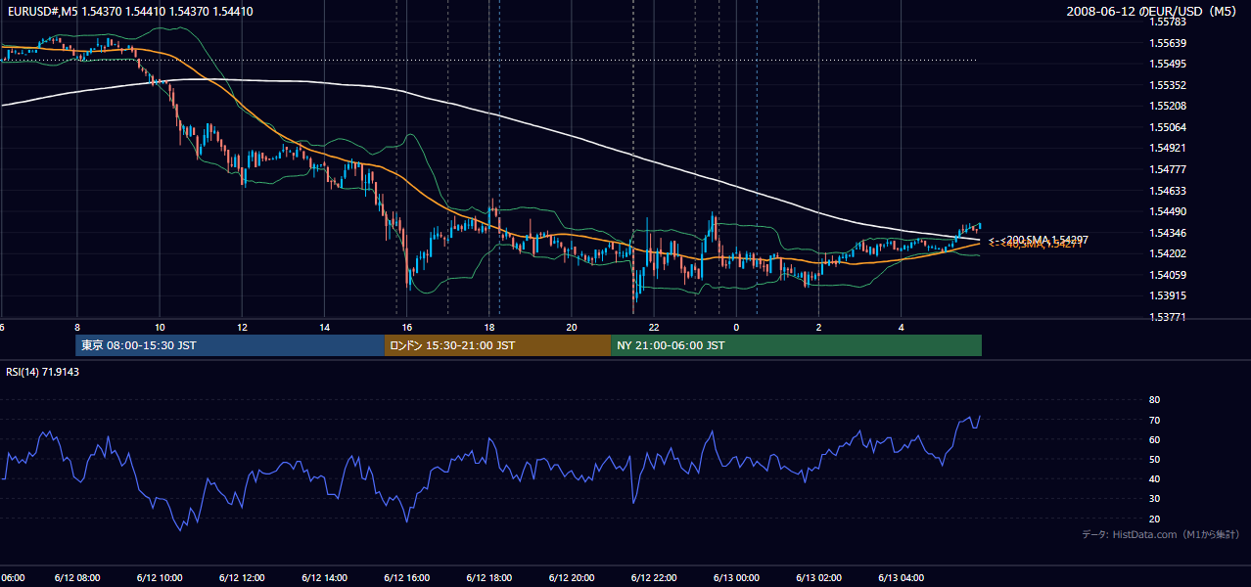1251x587 pixels.
Task: Click the 6/12 18:00 date label
Action: (488, 578)
